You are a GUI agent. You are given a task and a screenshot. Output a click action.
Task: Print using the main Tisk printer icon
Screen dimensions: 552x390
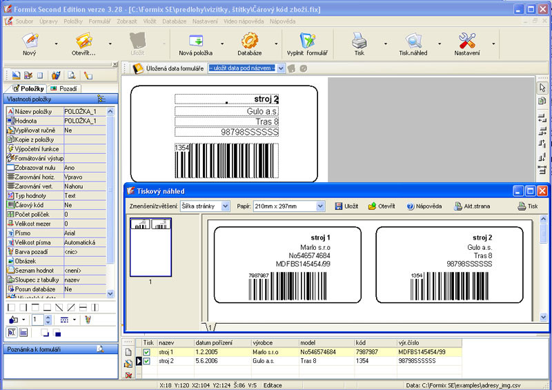pyautogui.click(x=359, y=40)
